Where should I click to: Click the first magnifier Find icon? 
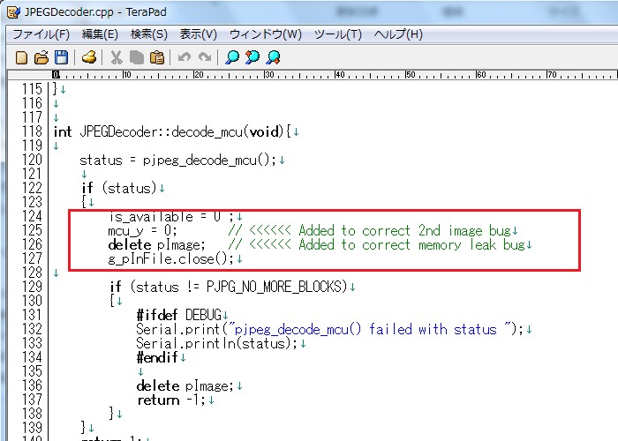tap(232, 57)
